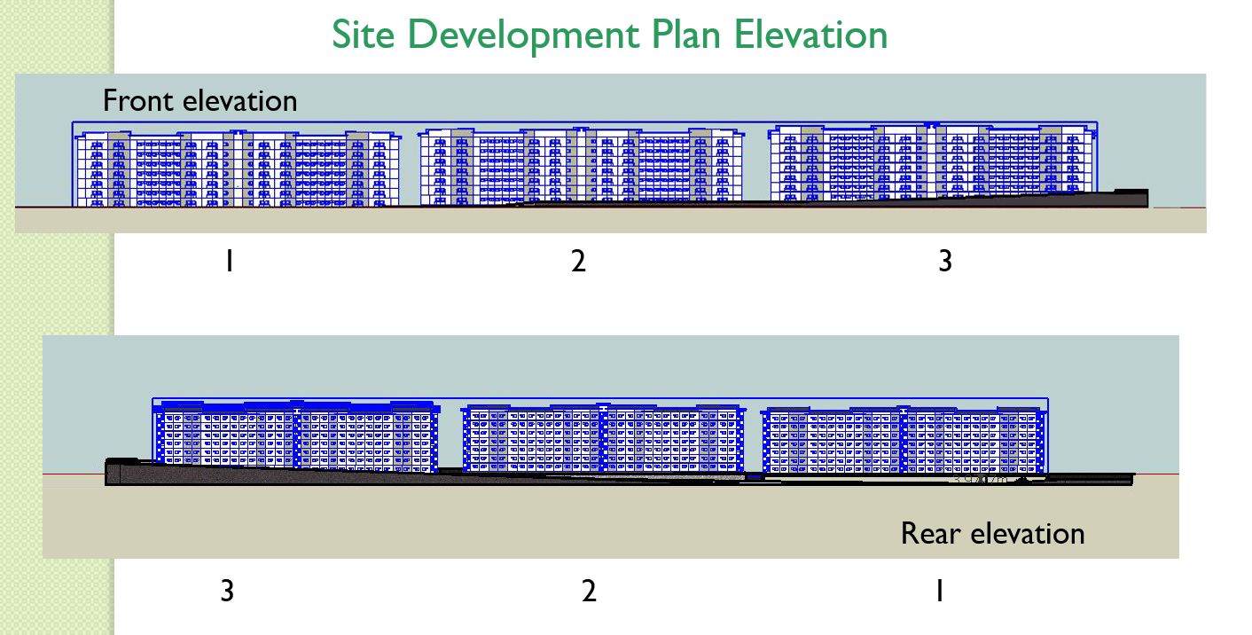Image resolution: width=1252 pixels, height=635 pixels.
Task: Click the Front elevation label
Action: pos(200,101)
